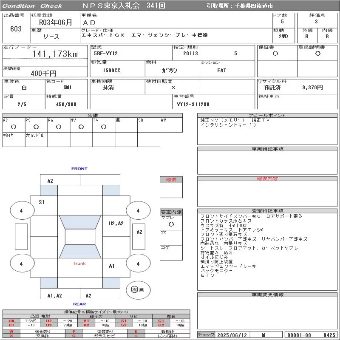
Task: Click the lot number 603
Action: [16, 28]
